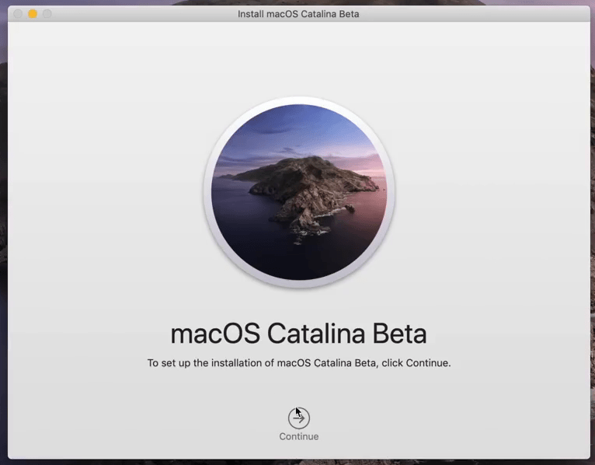
Task: Click the Continue label under the arrow
Action: (298, 436)
